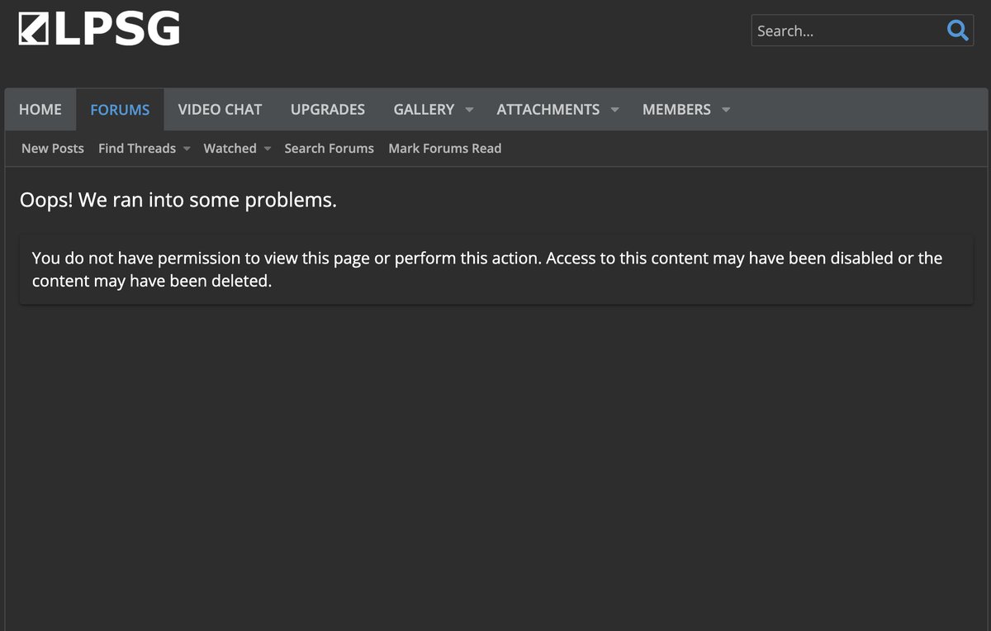Screen dimensions: 991x631
Task: Expand the Attachments dropdown arrow
Action: pyautogui.click(x=614, y=110)
